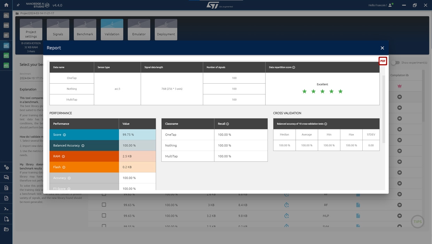Open the document icon on the MLP row
This screenshot has width=432, height=244.
(x=358, y=216)
